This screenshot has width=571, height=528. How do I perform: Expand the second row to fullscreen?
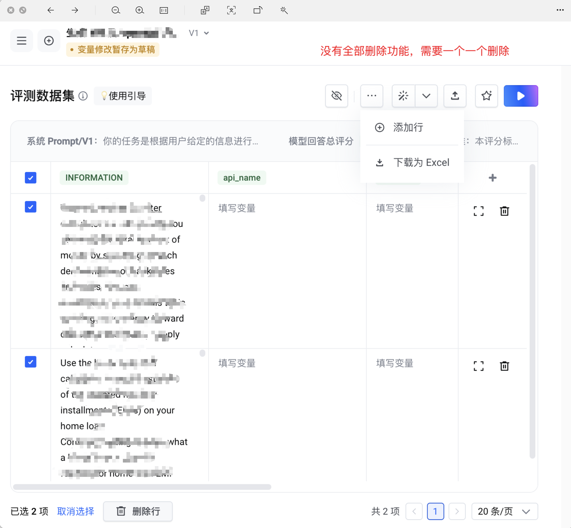(478, 366)
